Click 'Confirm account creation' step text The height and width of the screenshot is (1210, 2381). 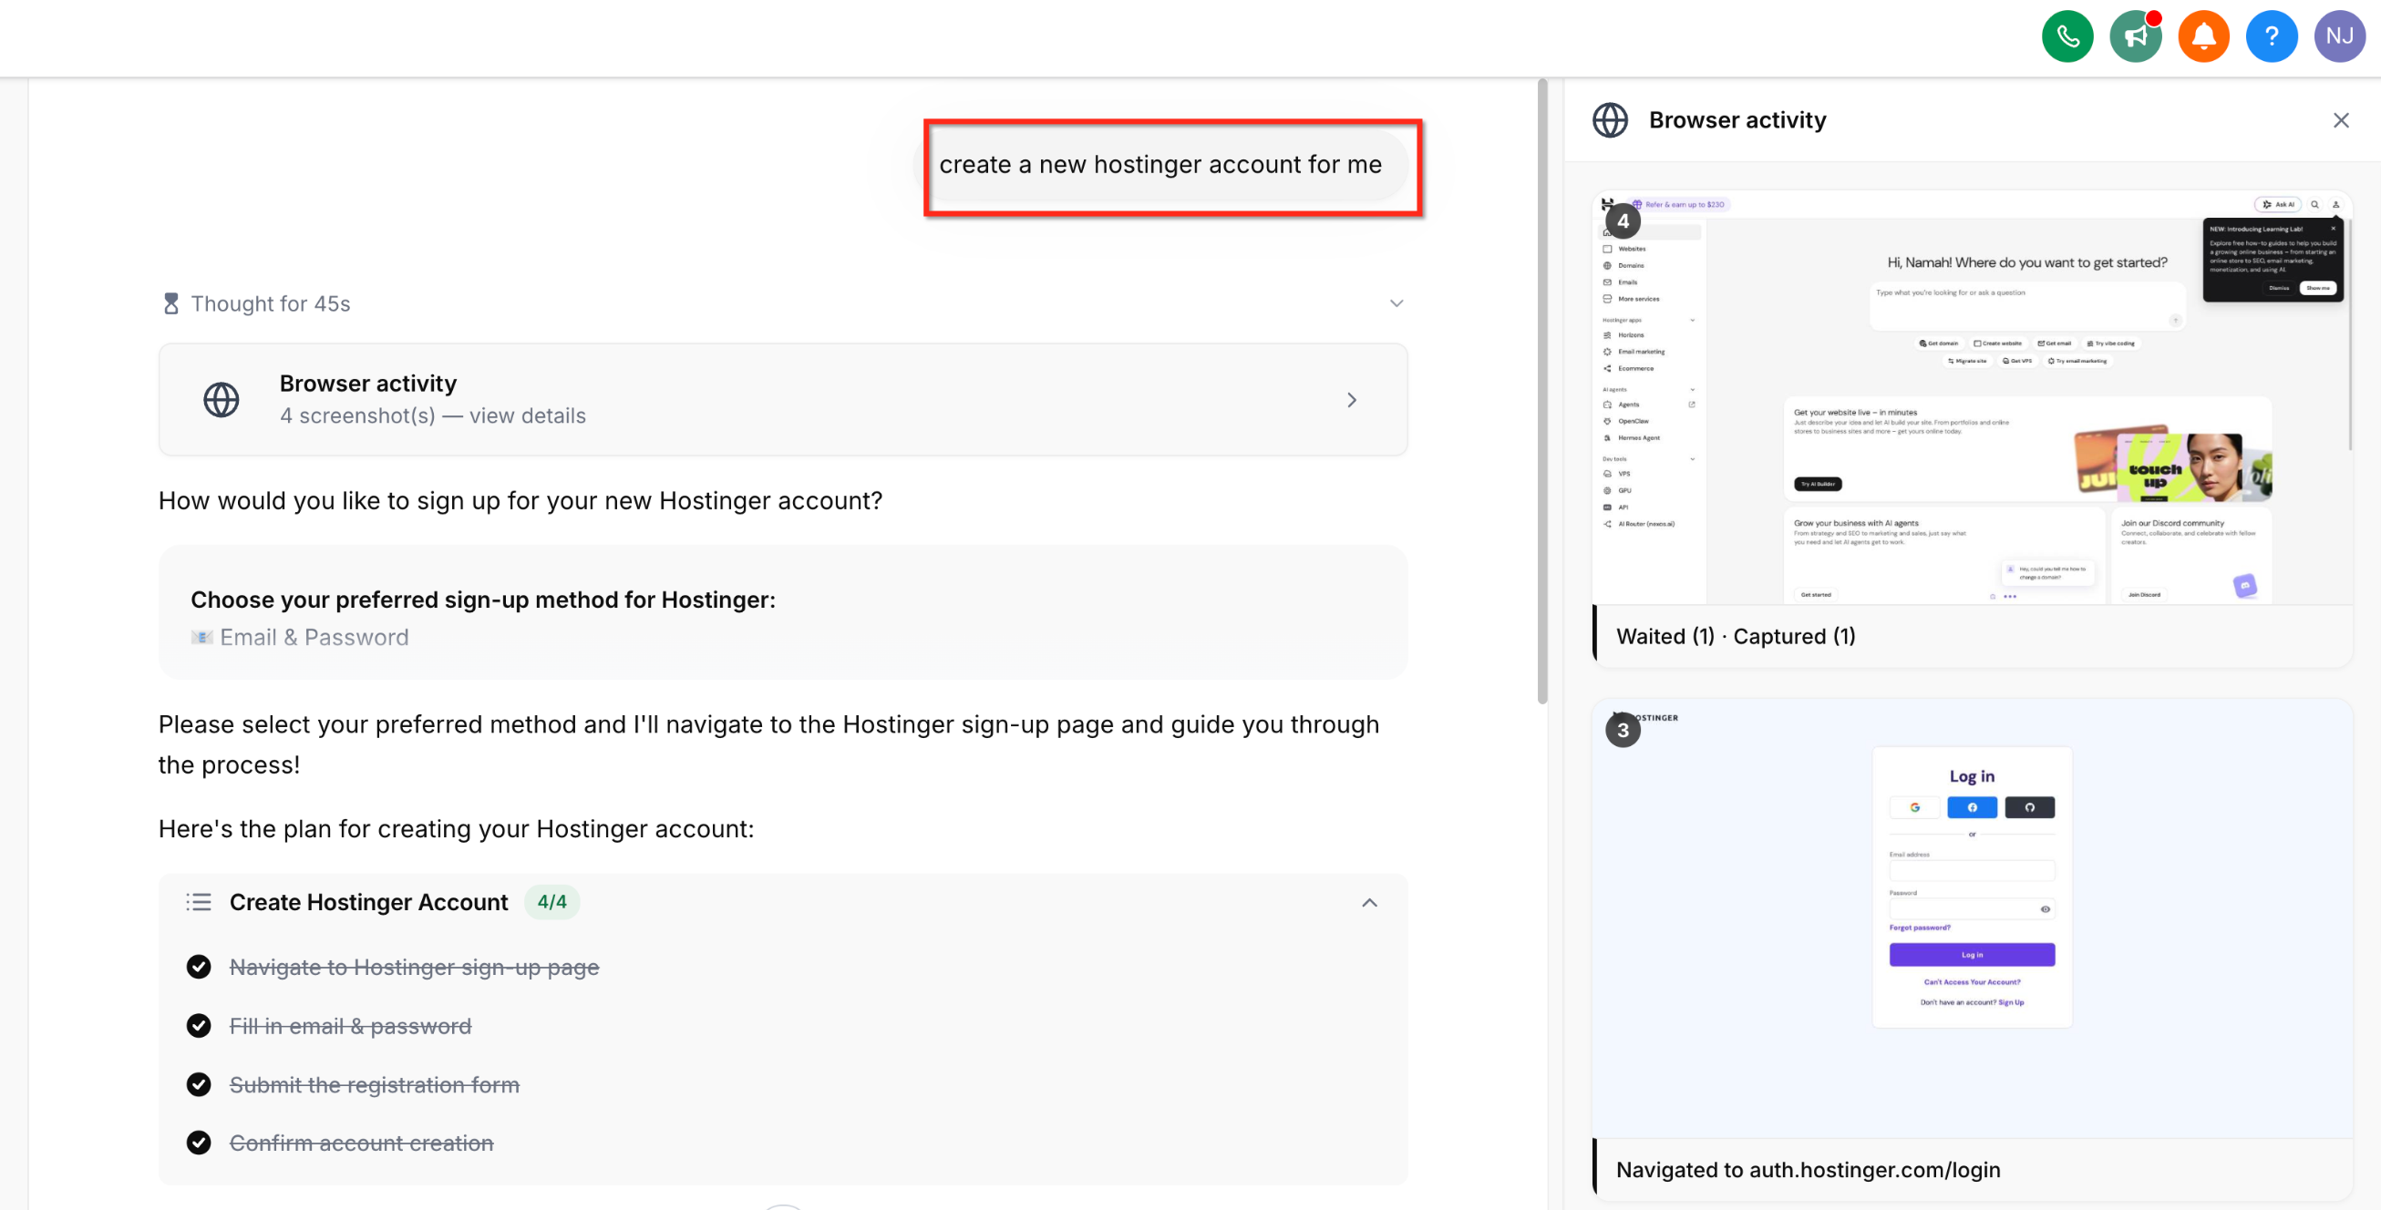361,1143
